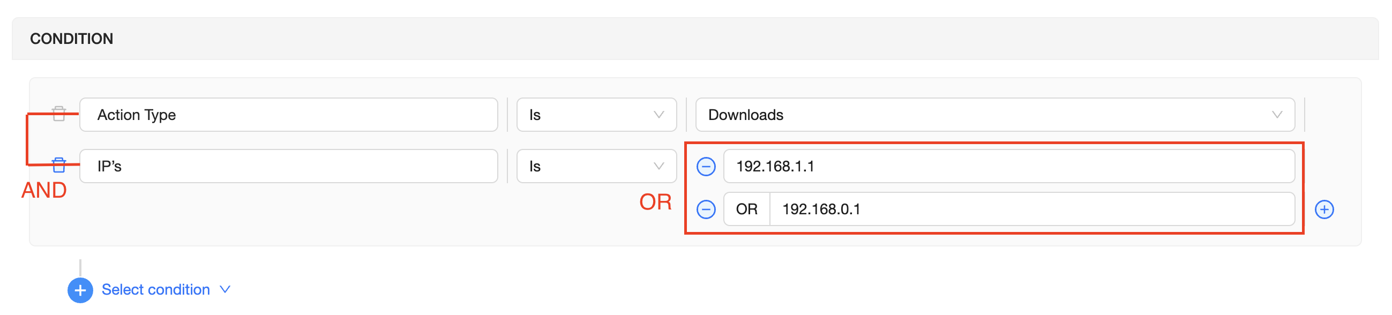Click the down arrow in IP's Is box
Viewport: 1392px width, 315px height.
point(658,167)
